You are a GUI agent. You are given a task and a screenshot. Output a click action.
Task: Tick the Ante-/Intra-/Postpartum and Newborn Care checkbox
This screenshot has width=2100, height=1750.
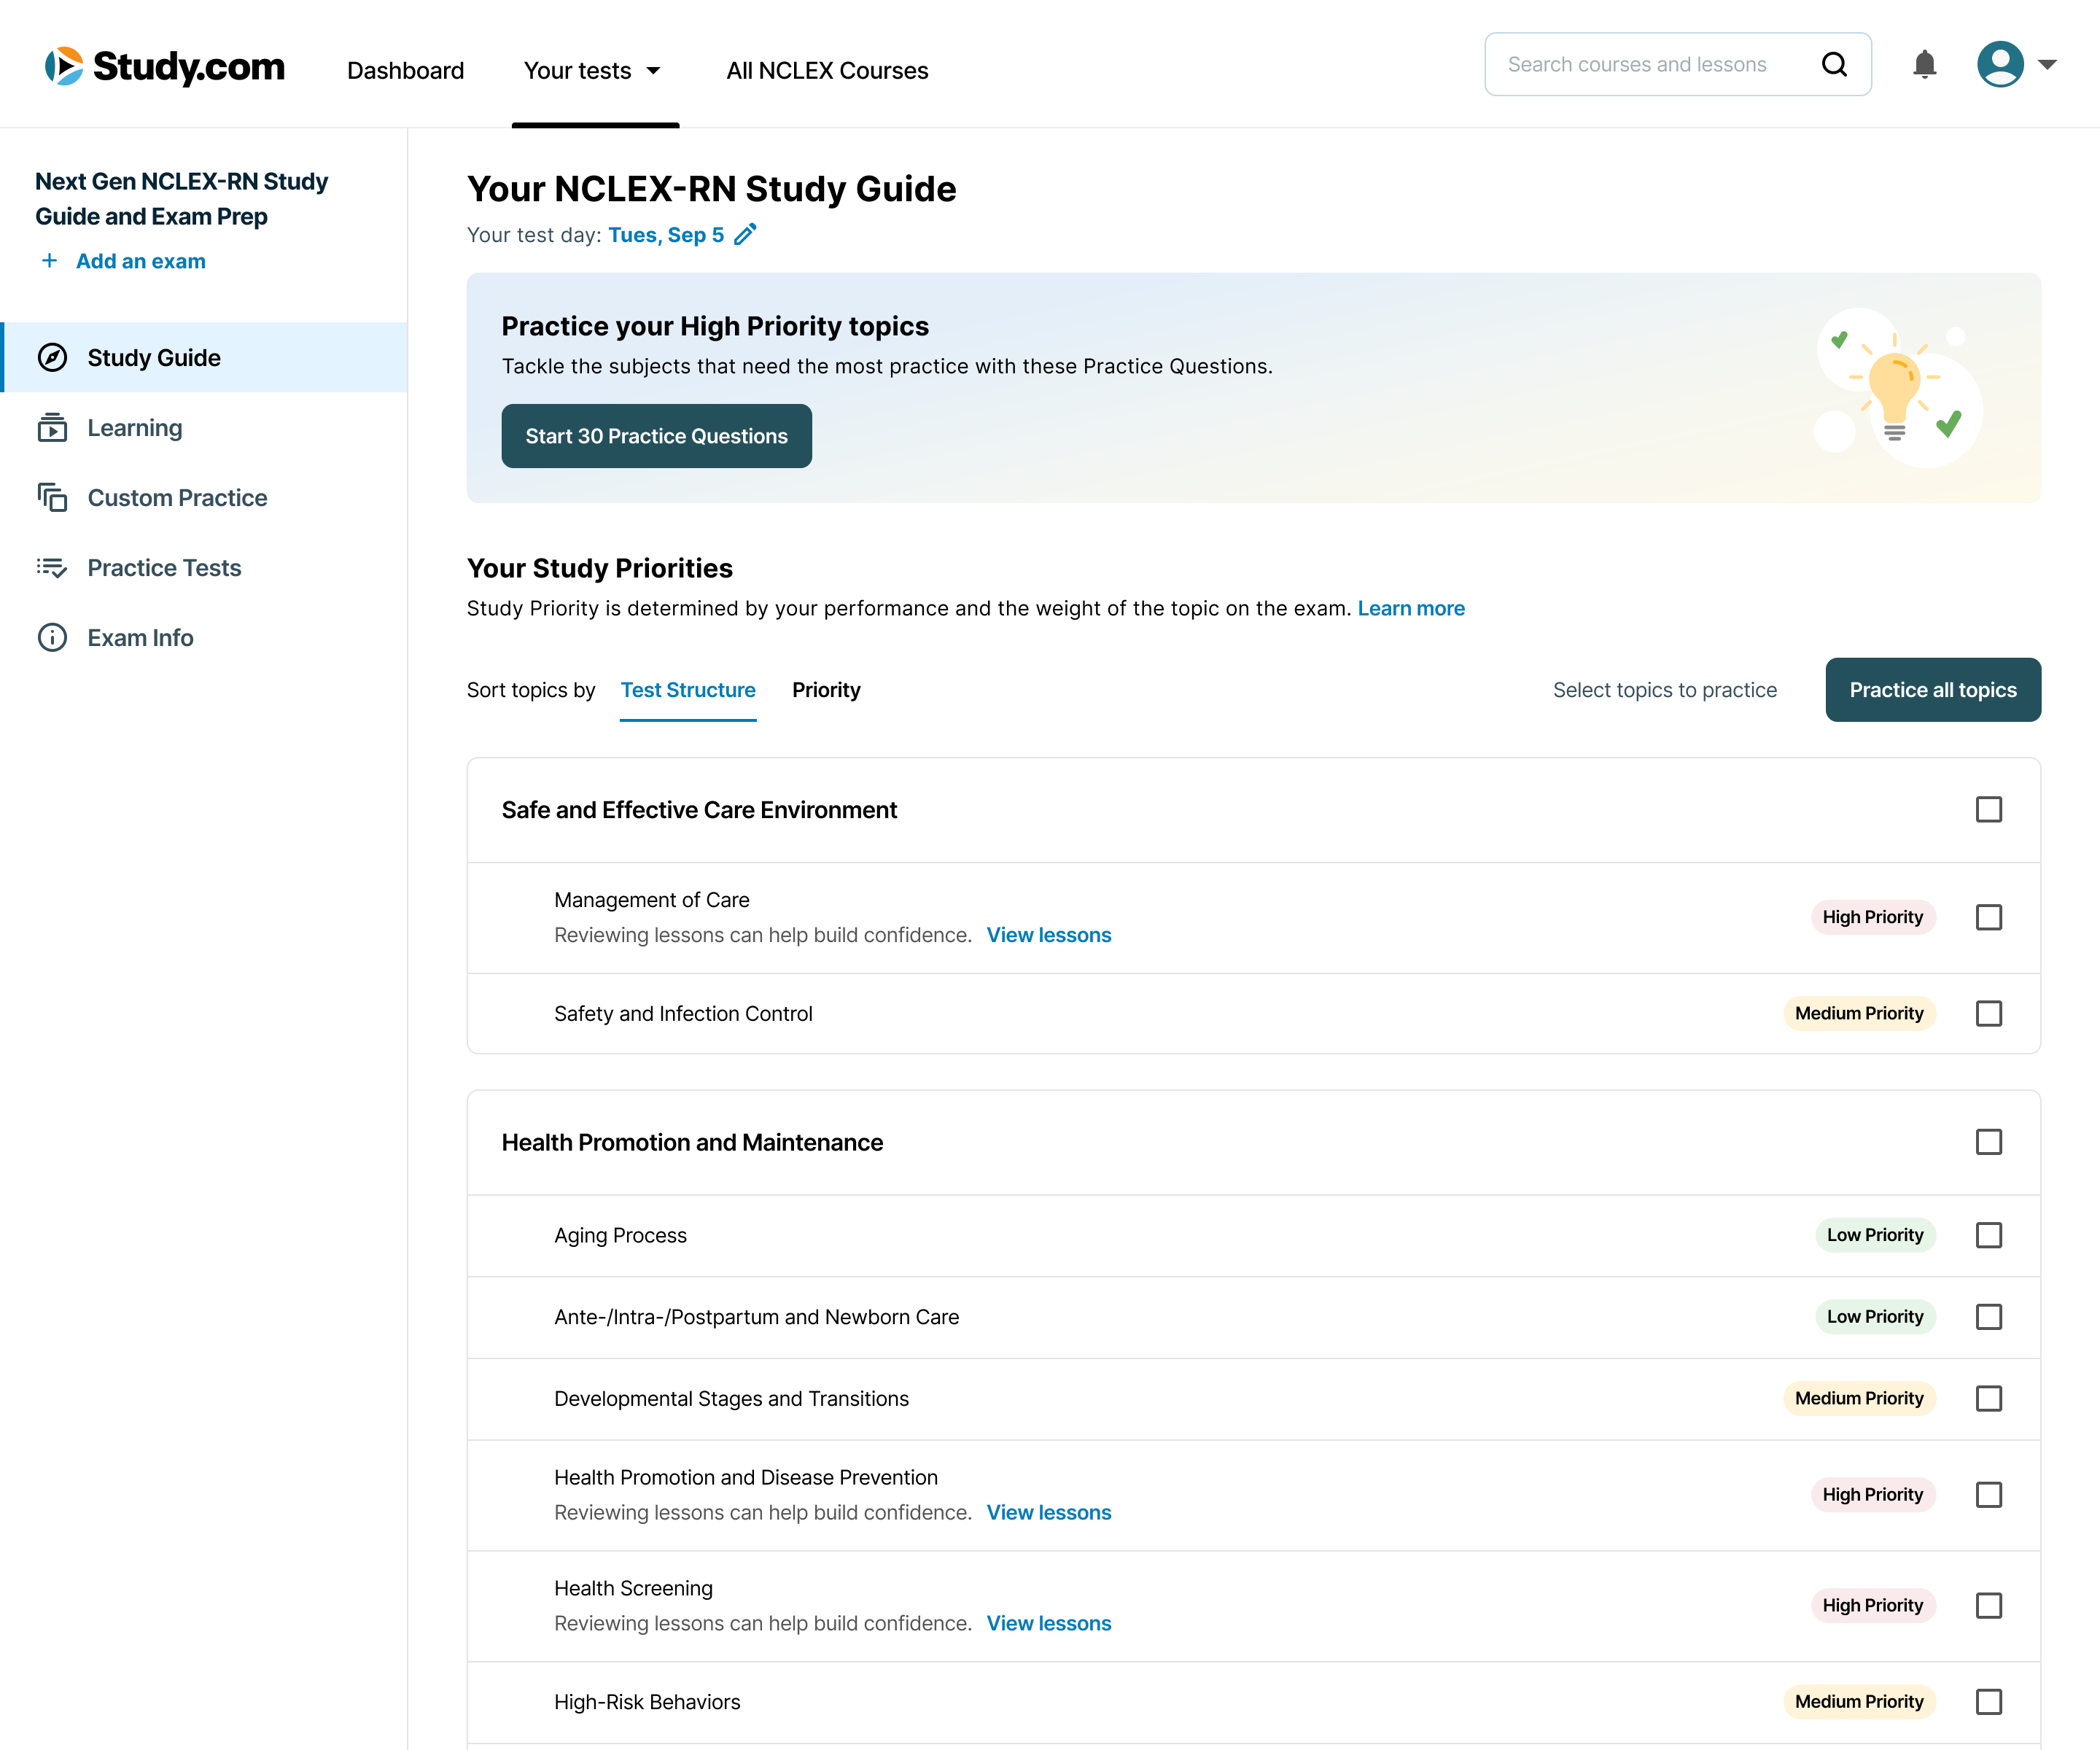click(x=1989, y=1317)
